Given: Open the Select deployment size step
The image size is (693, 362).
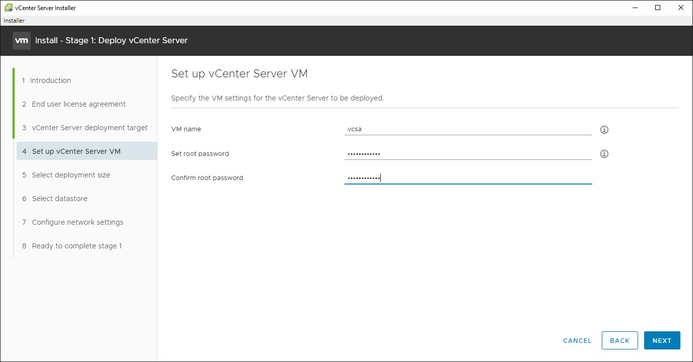Looking at the screenshot, I should [71, 175].
